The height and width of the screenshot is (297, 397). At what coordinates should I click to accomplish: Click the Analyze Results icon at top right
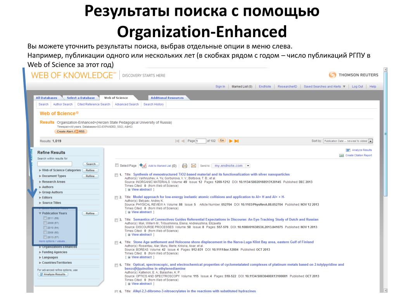(x=348, y=150)
